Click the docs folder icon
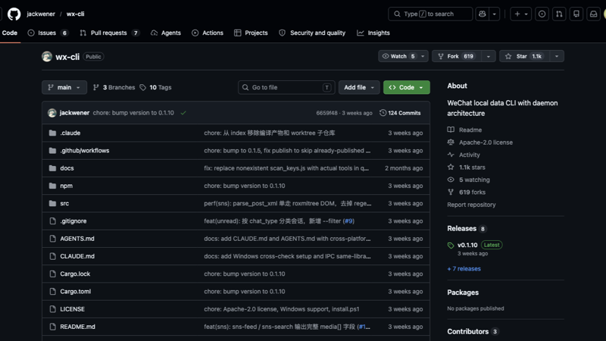Screen dimensions: 606x341 [x=52, y=168]
